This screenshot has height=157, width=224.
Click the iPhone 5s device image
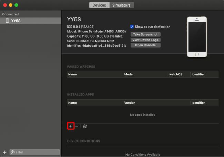[197, 37]
